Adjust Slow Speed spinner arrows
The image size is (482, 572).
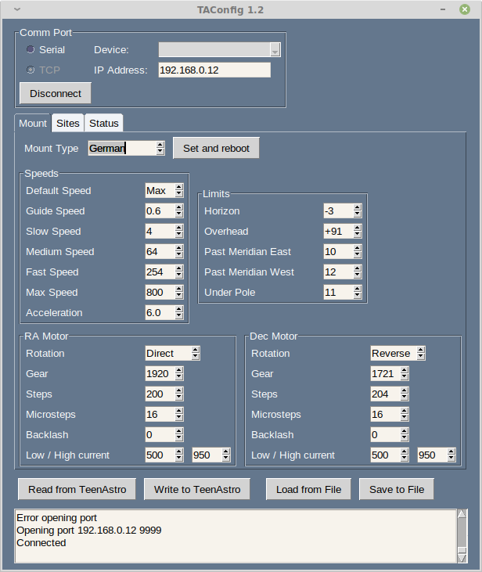tap(178, 232)
